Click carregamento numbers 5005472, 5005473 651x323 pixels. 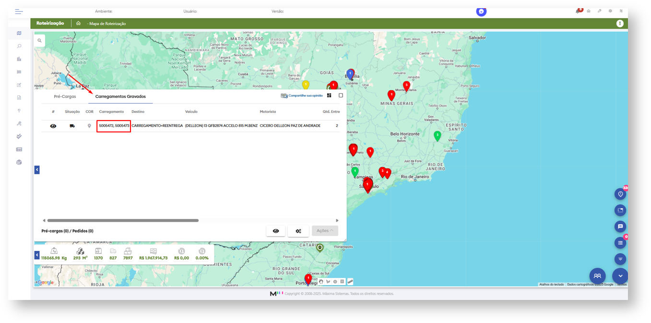[x=114, y=126]
